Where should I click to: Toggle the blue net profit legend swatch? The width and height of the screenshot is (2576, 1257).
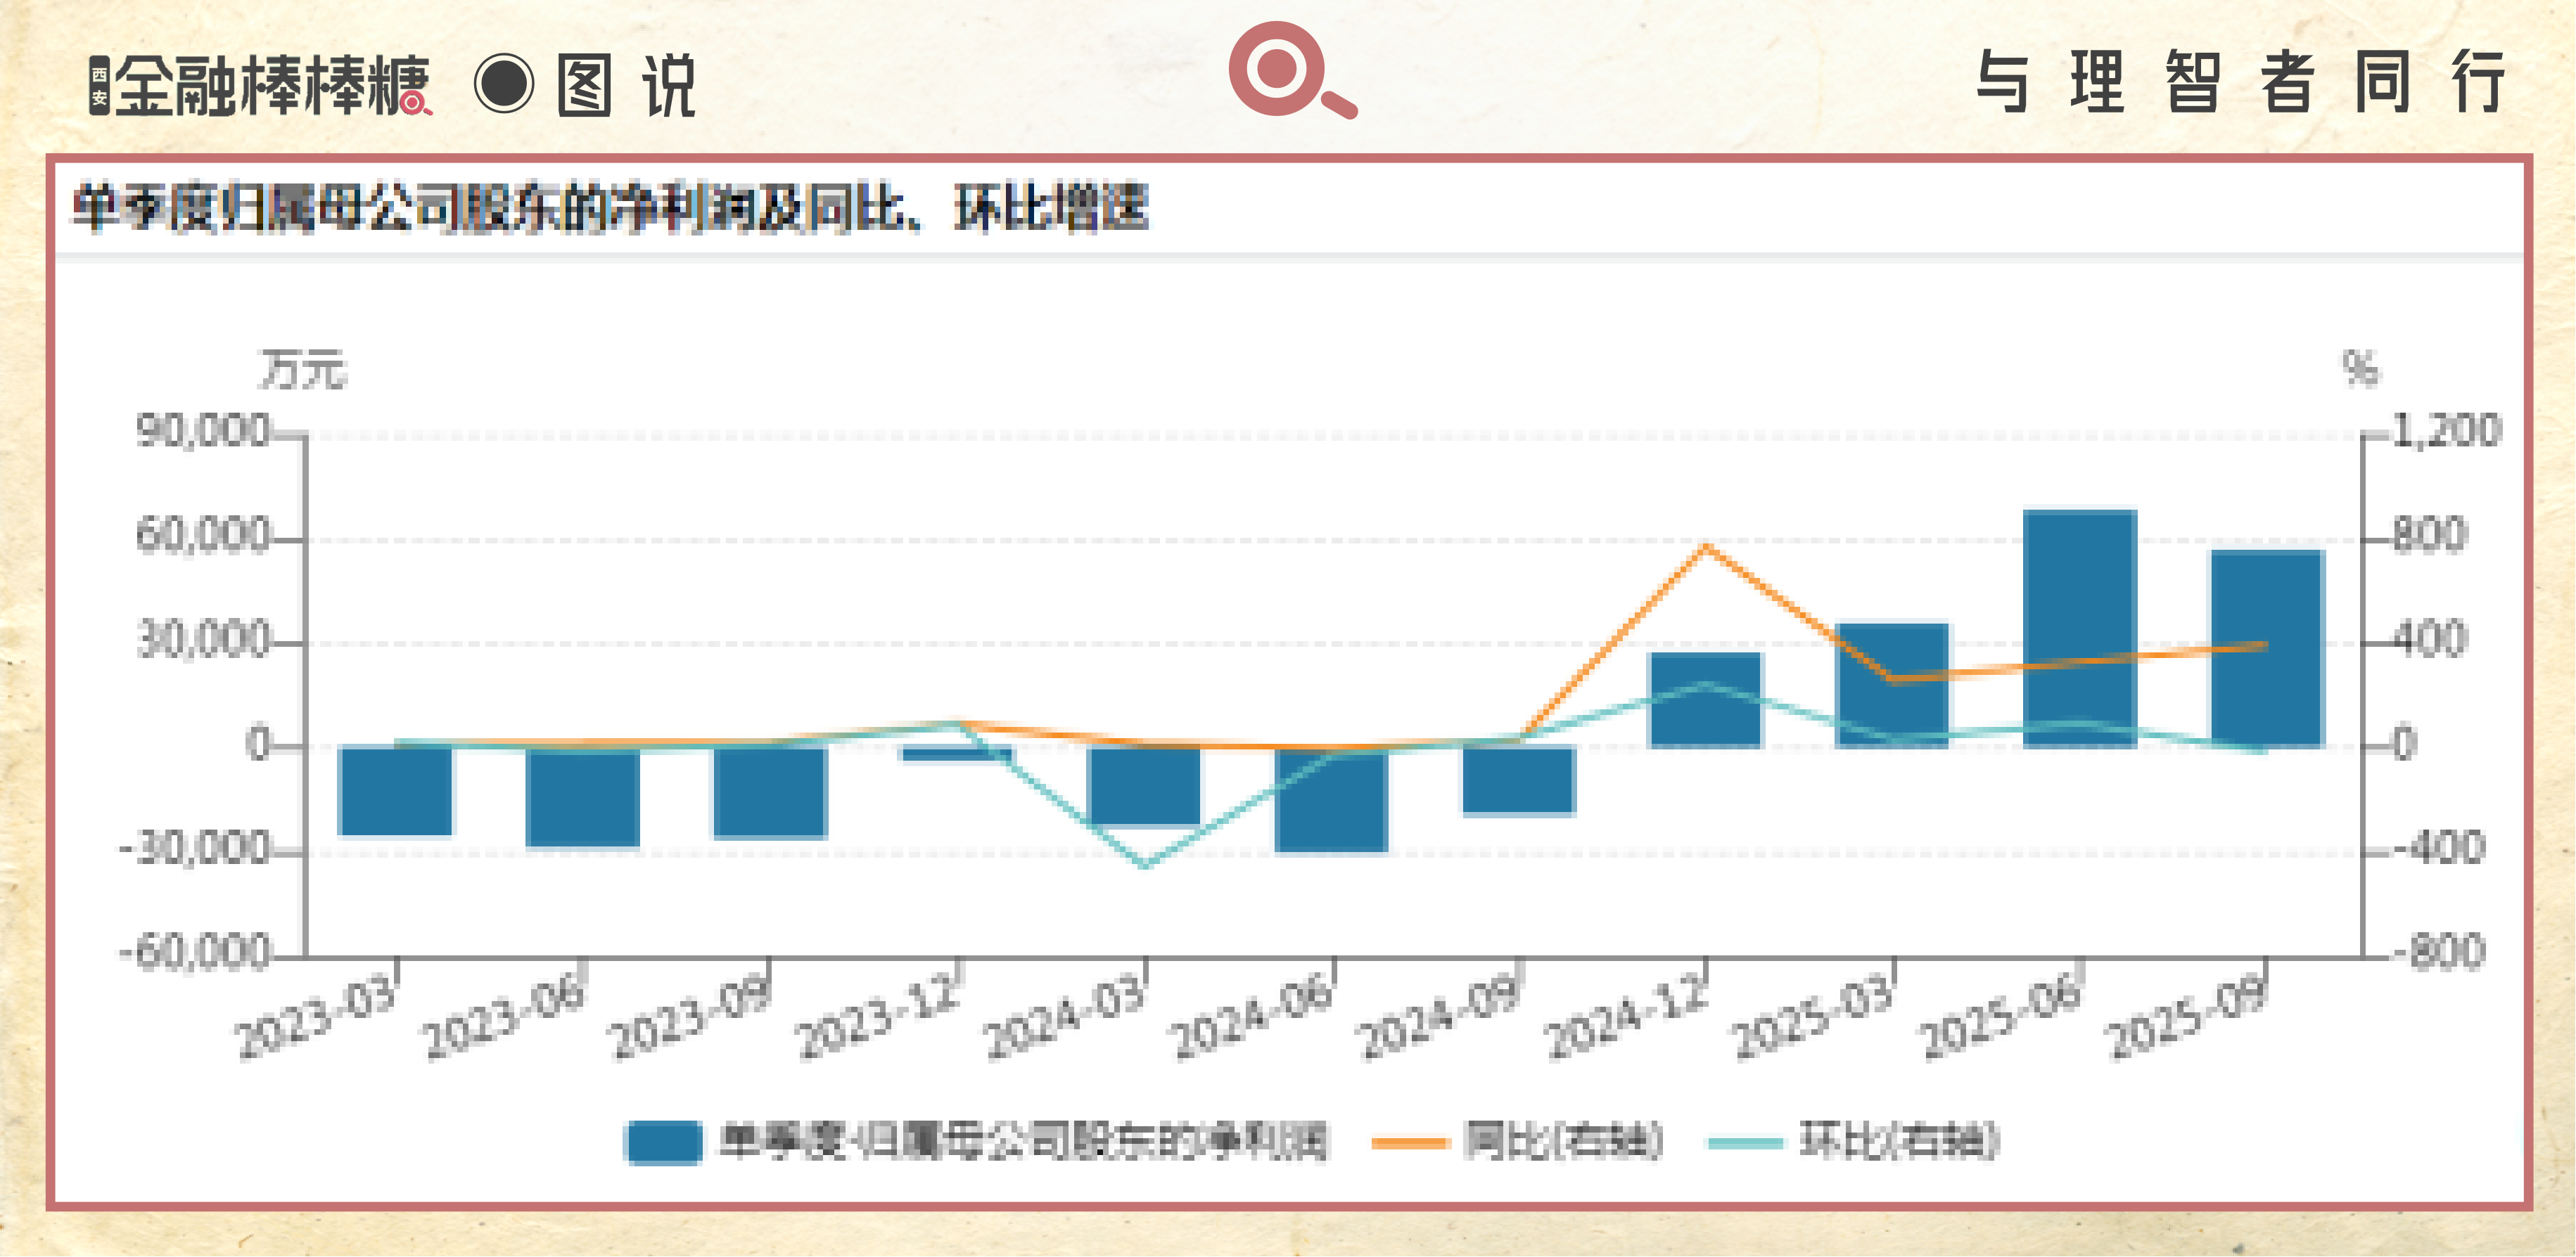663,1142
